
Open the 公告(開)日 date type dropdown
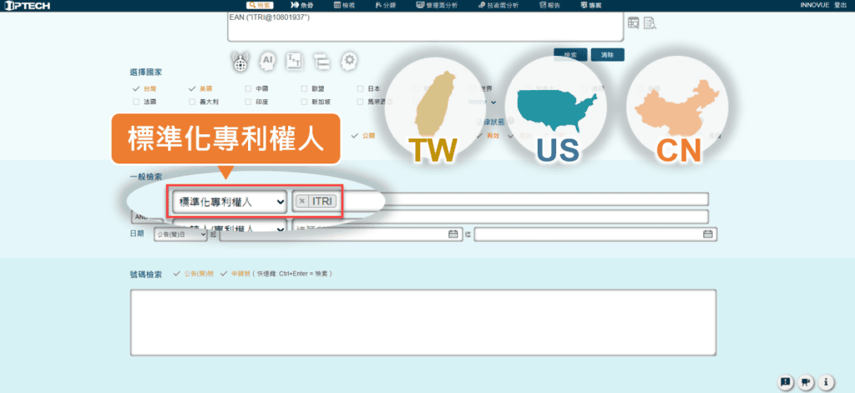(x=180, y=234)
